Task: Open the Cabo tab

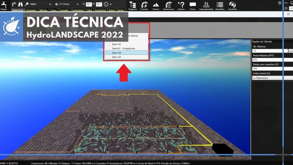Action: click(x=89, y=10)
